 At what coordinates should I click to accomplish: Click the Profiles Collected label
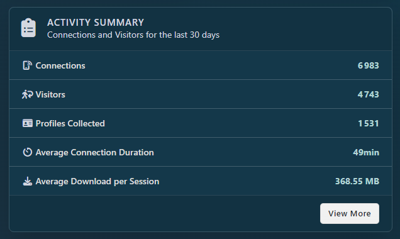pos(70,123)
